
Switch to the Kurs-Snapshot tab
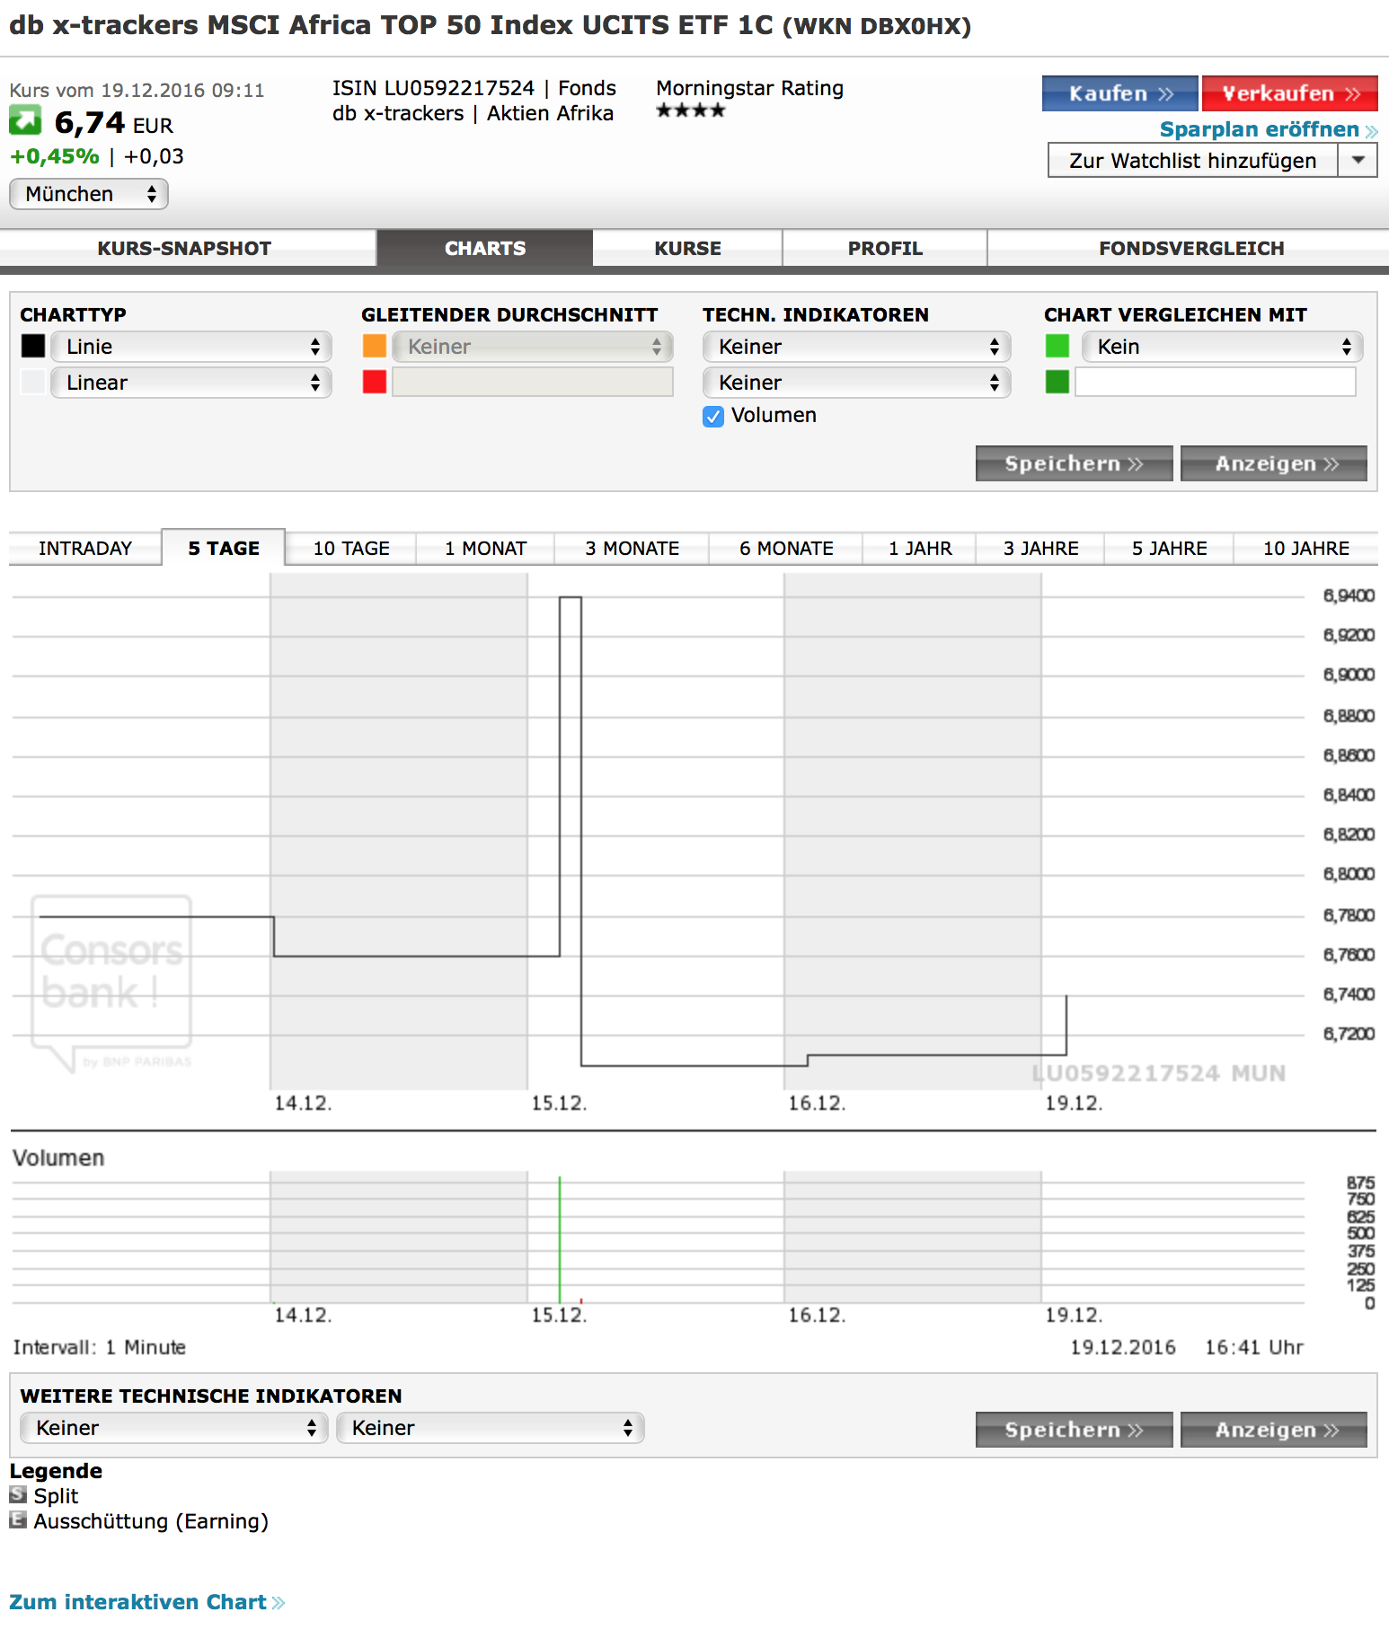184,249
